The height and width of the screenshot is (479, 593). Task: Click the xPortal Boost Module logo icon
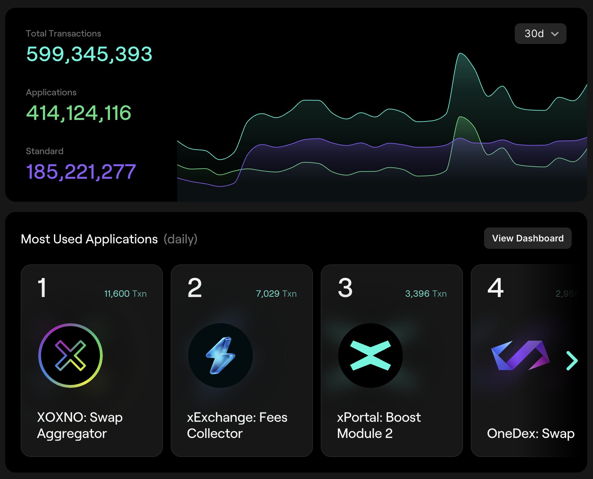[x=371, y=355]
